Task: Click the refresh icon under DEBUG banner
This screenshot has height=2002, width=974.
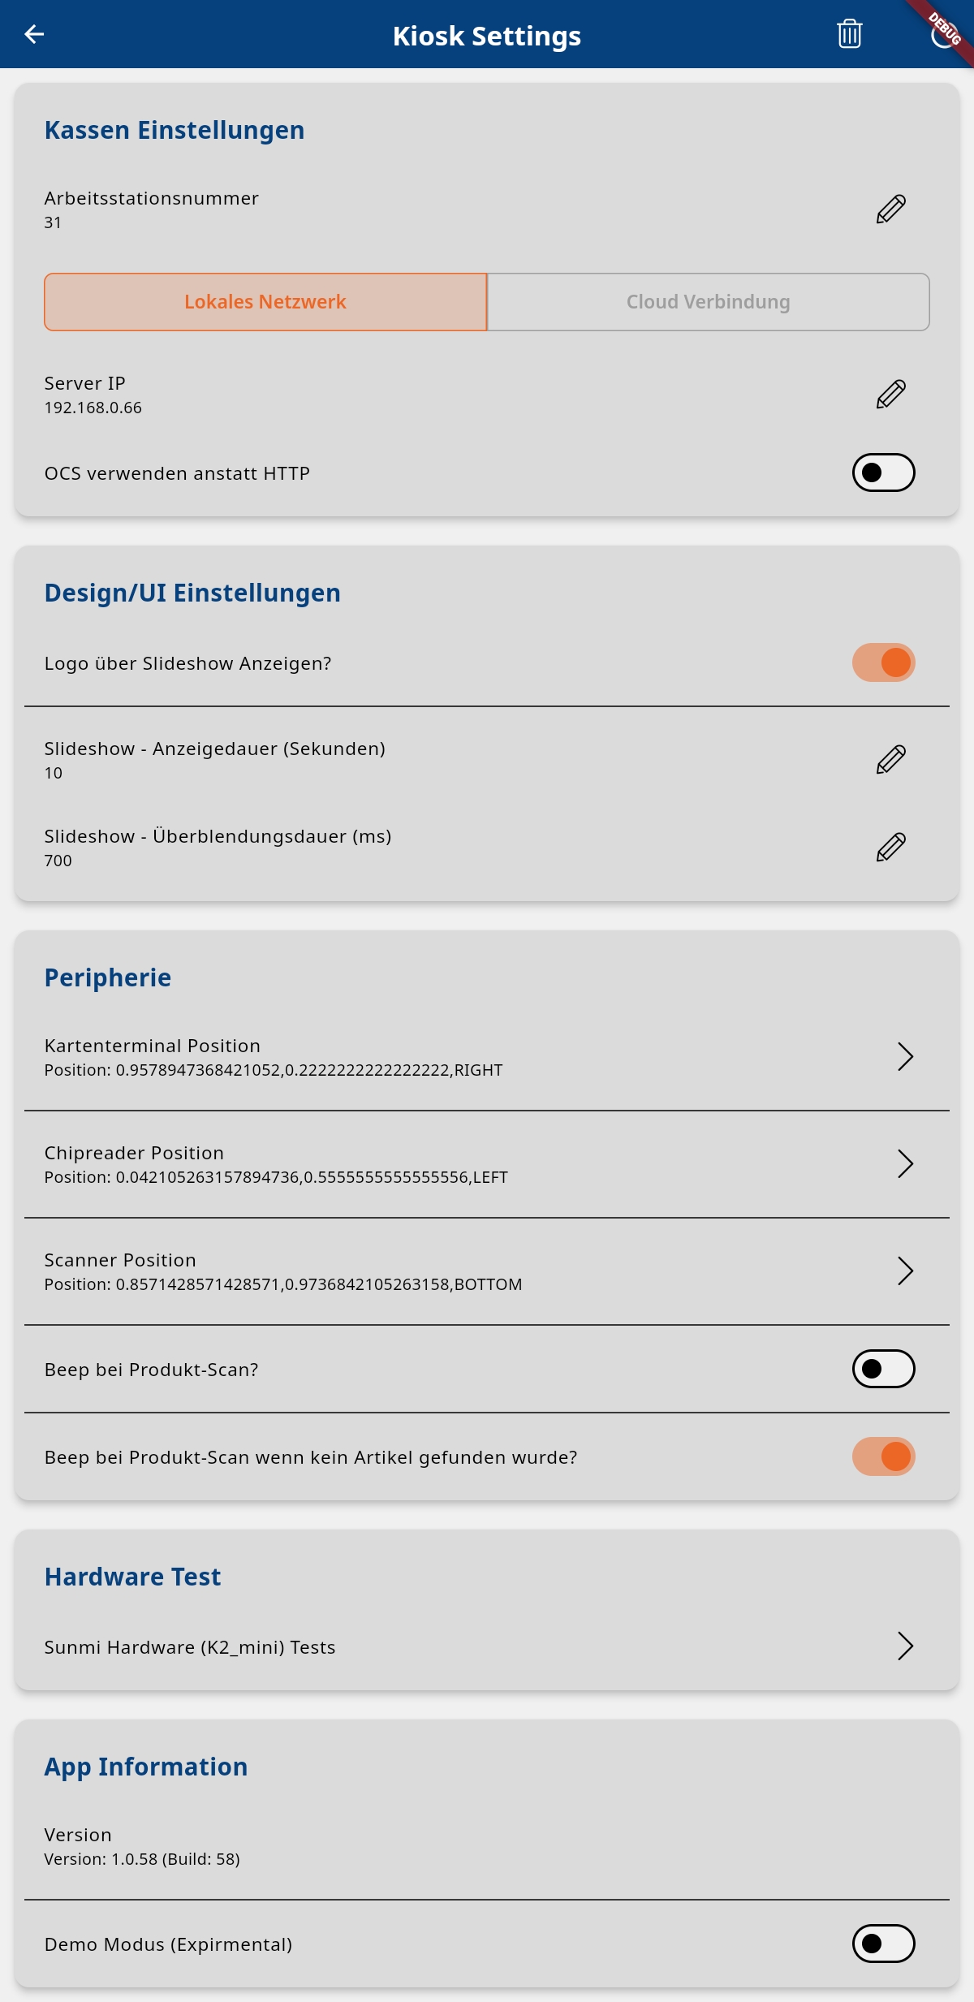Action: pyautogui.click(x=943, y=34)
